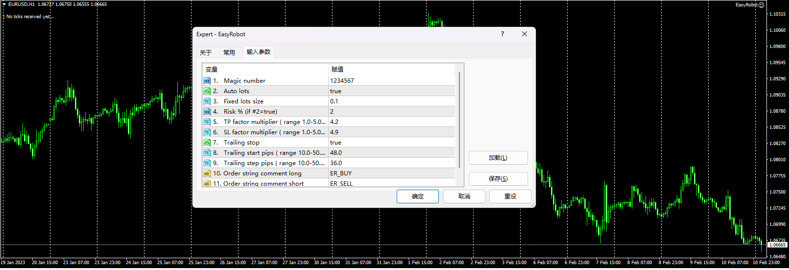Click the dialog help question mark
The image size is (789, 270).
(x=502, y=34)
